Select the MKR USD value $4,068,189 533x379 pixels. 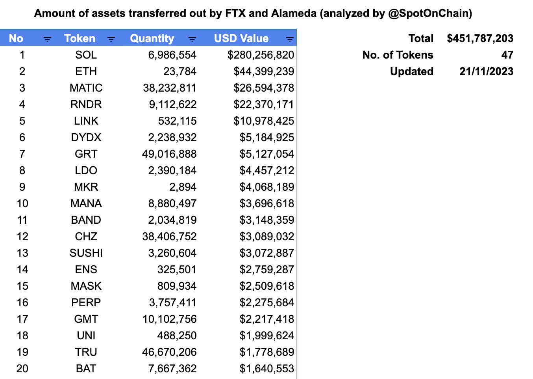(x=266, y=187)
